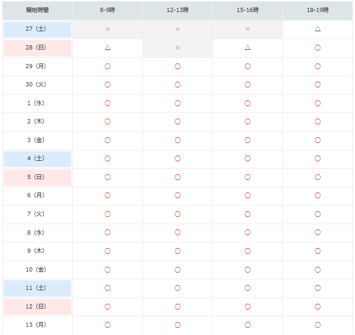Image resolution: width=355 pixels, height=335 pixels.
Task: Select the 18-19時 circle on 8 (水)
Action: [x=318, y=233]
